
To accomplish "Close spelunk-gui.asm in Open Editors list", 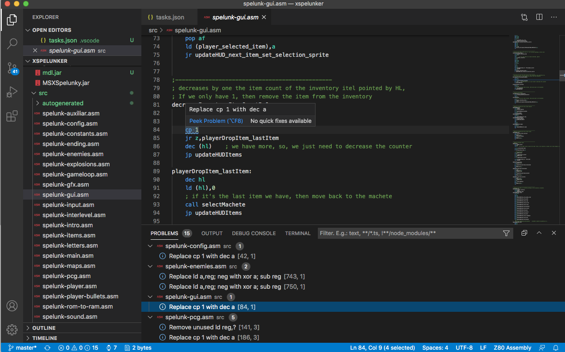I will (35, 50).
